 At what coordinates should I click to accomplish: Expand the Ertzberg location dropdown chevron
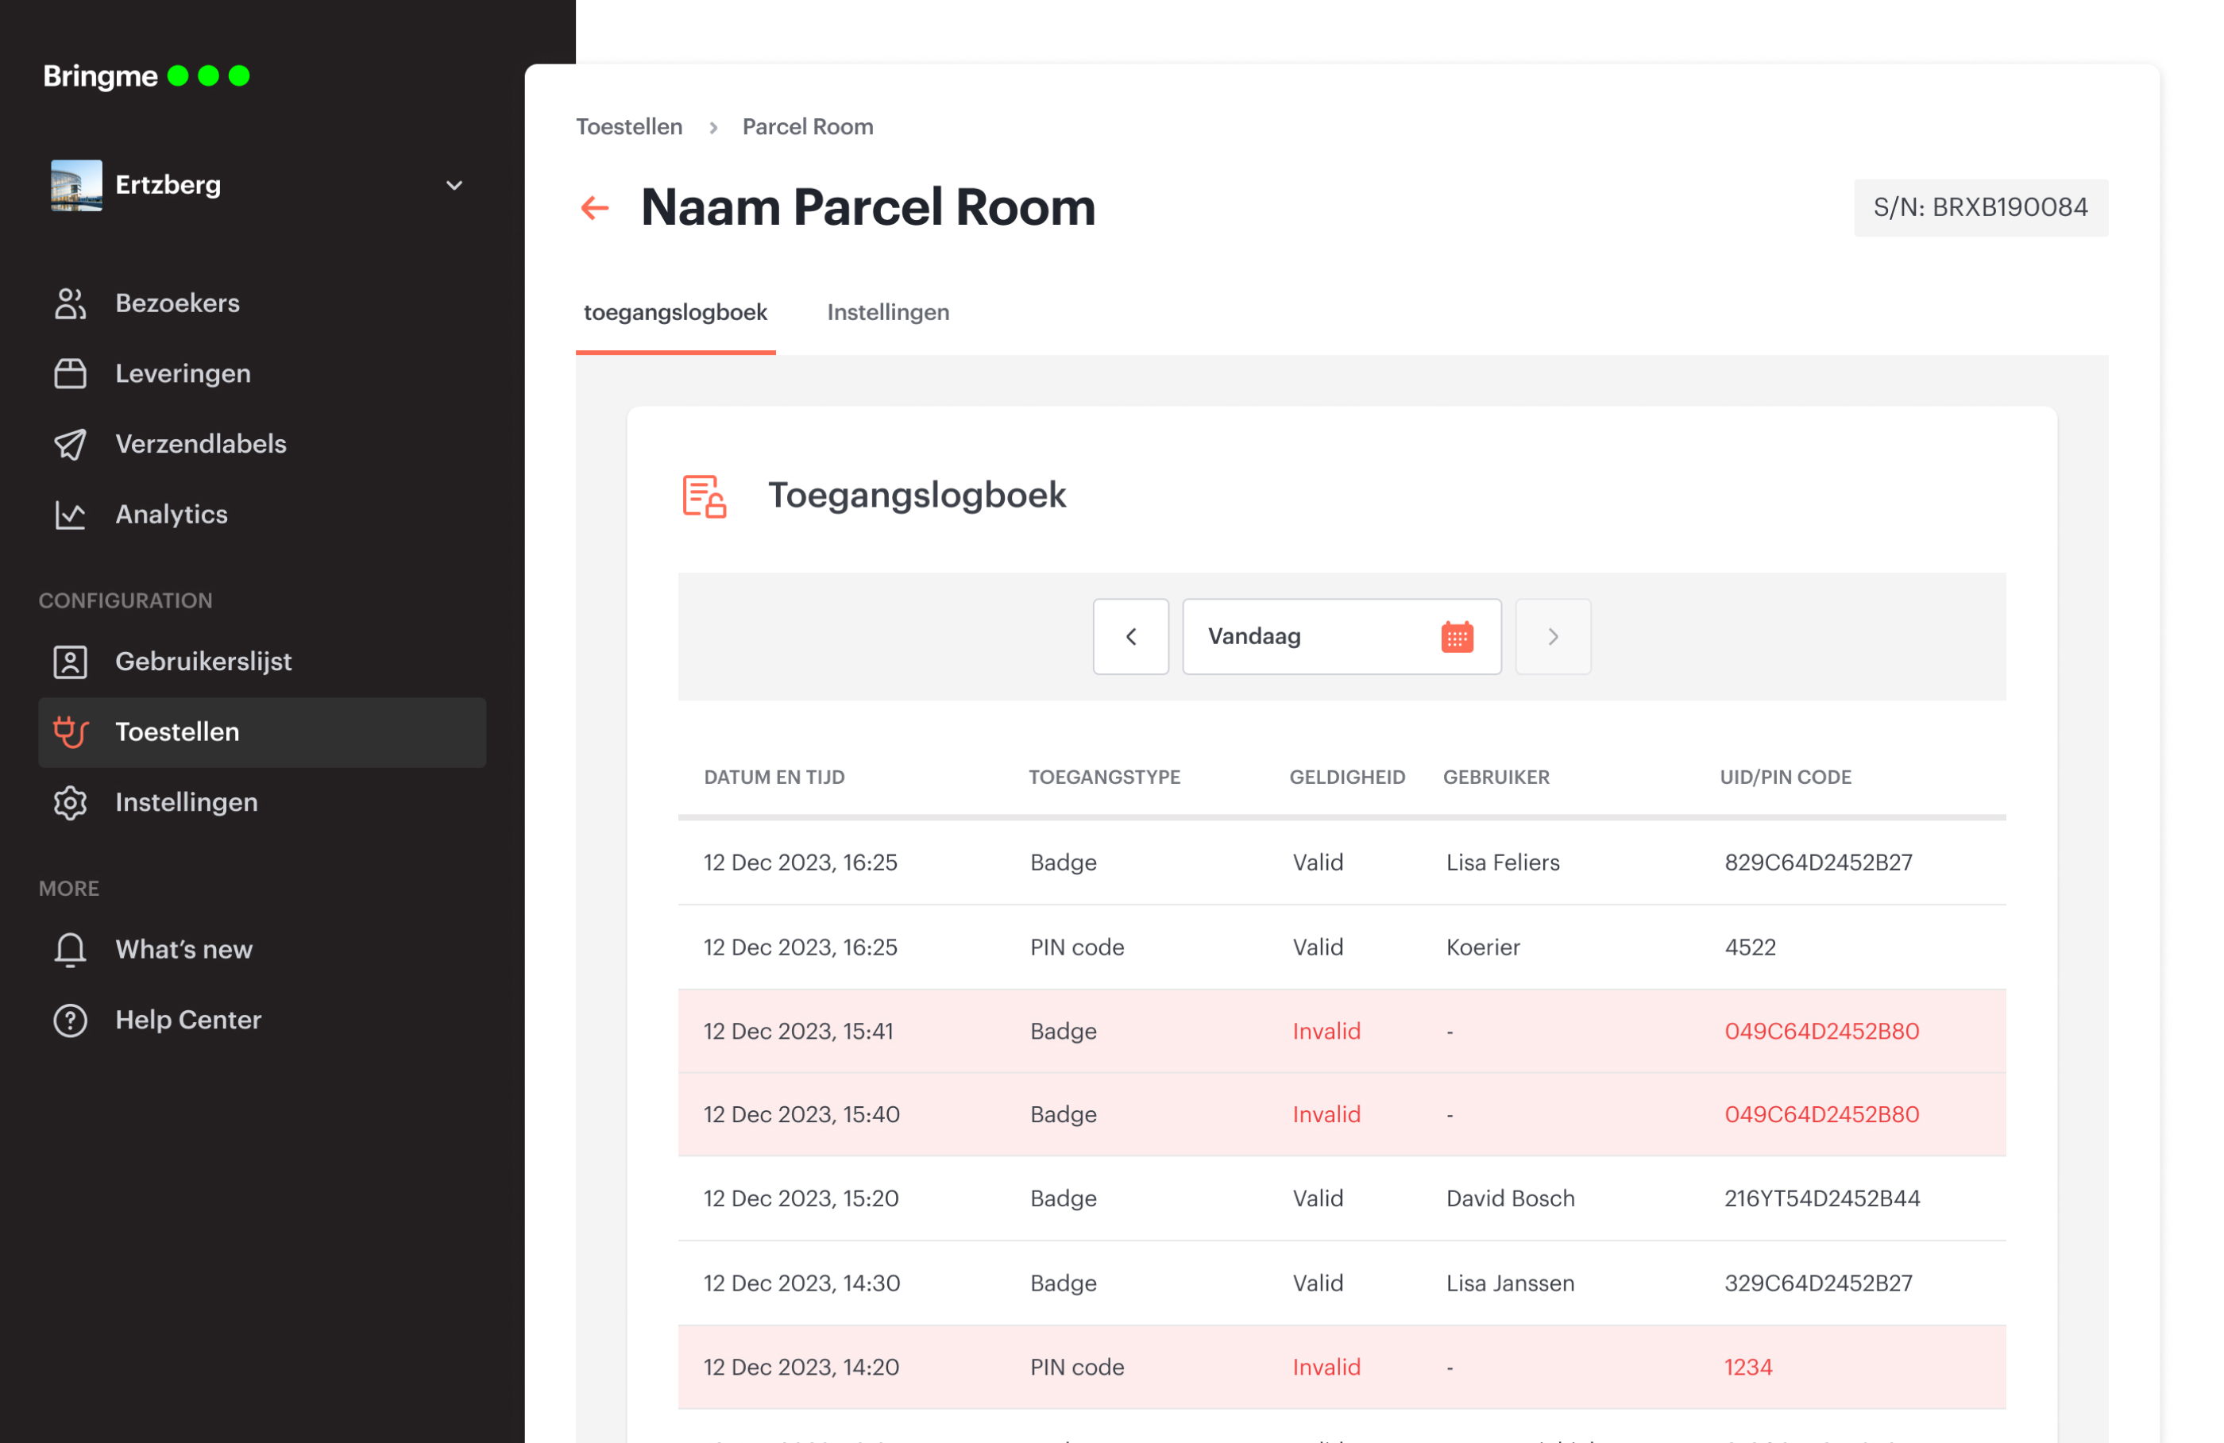pyautogui.click(x=454, y=185)
